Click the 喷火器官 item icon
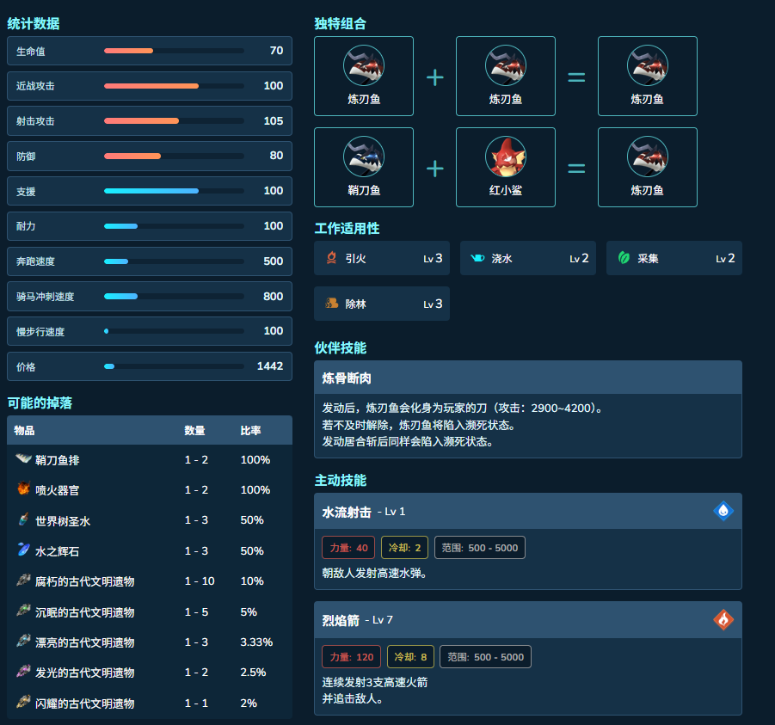Viewport: 775px width, 725px height. coord(23,488)
